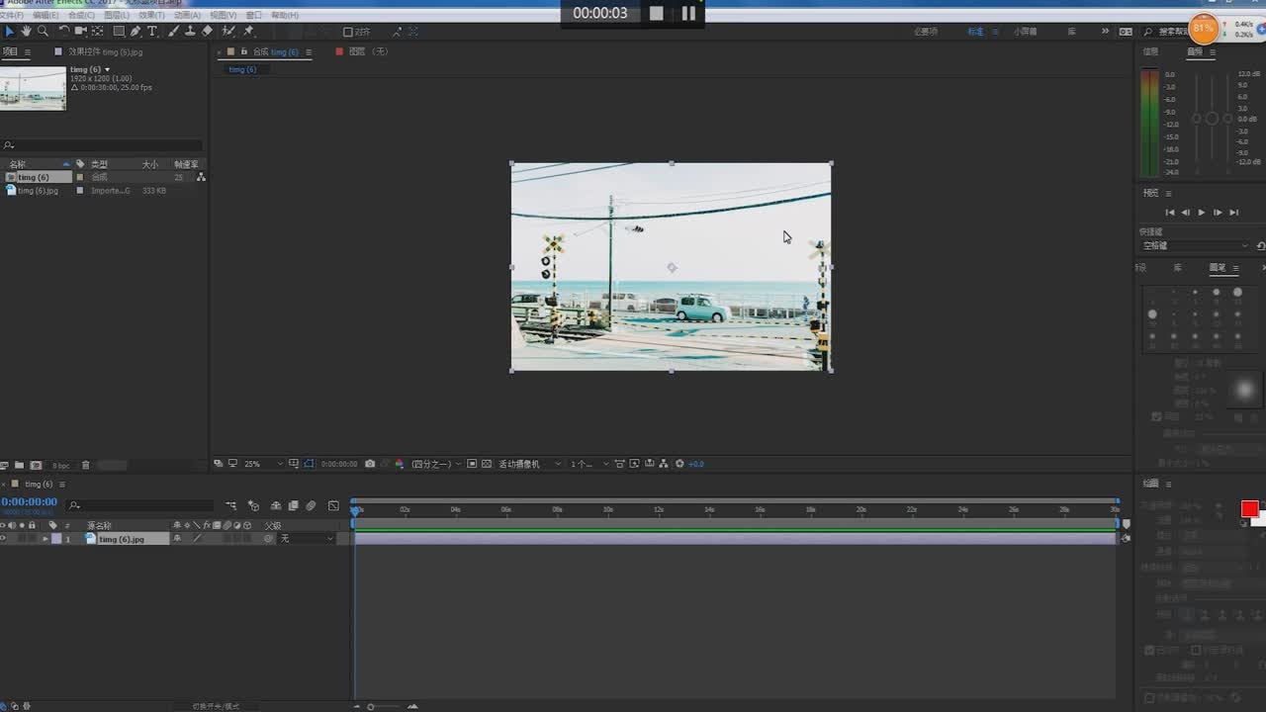Select the Selection arrow tool
The image size is (1266, 712).
click(x=10, y=32)
